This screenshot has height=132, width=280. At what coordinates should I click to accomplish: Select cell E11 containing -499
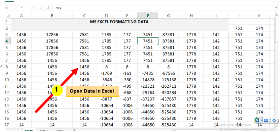point(127,86)
